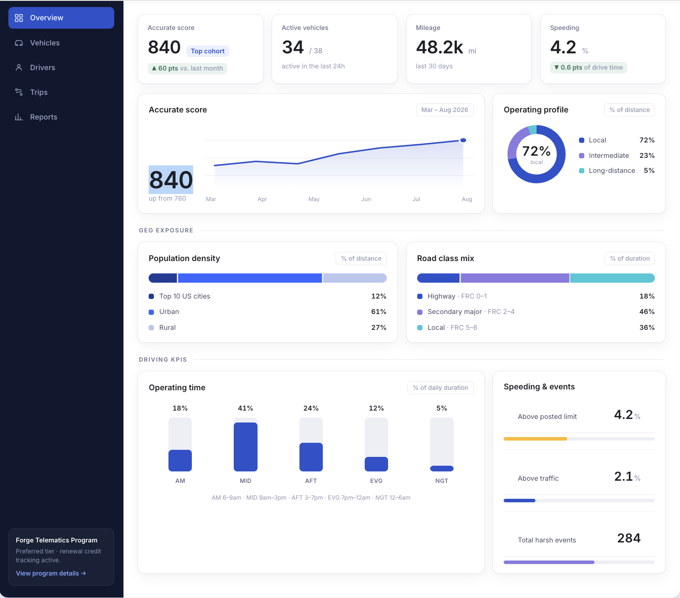Click the % of daily duration chip

click(x=441, y=388)
